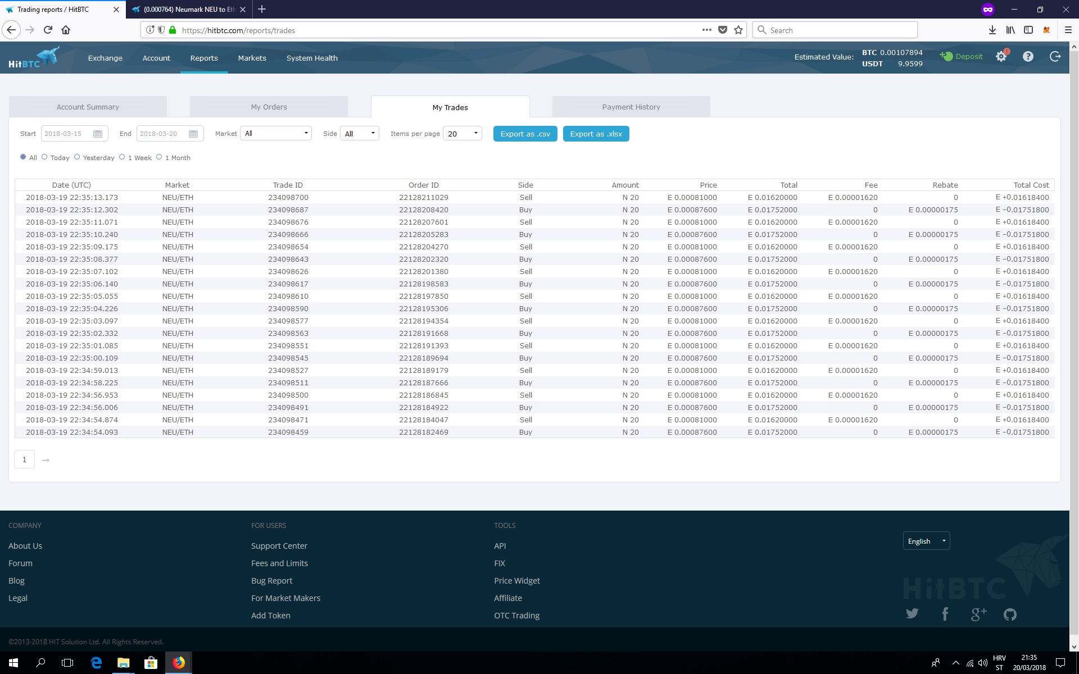Open Firefox downloads panel

[x=992, y=30]
